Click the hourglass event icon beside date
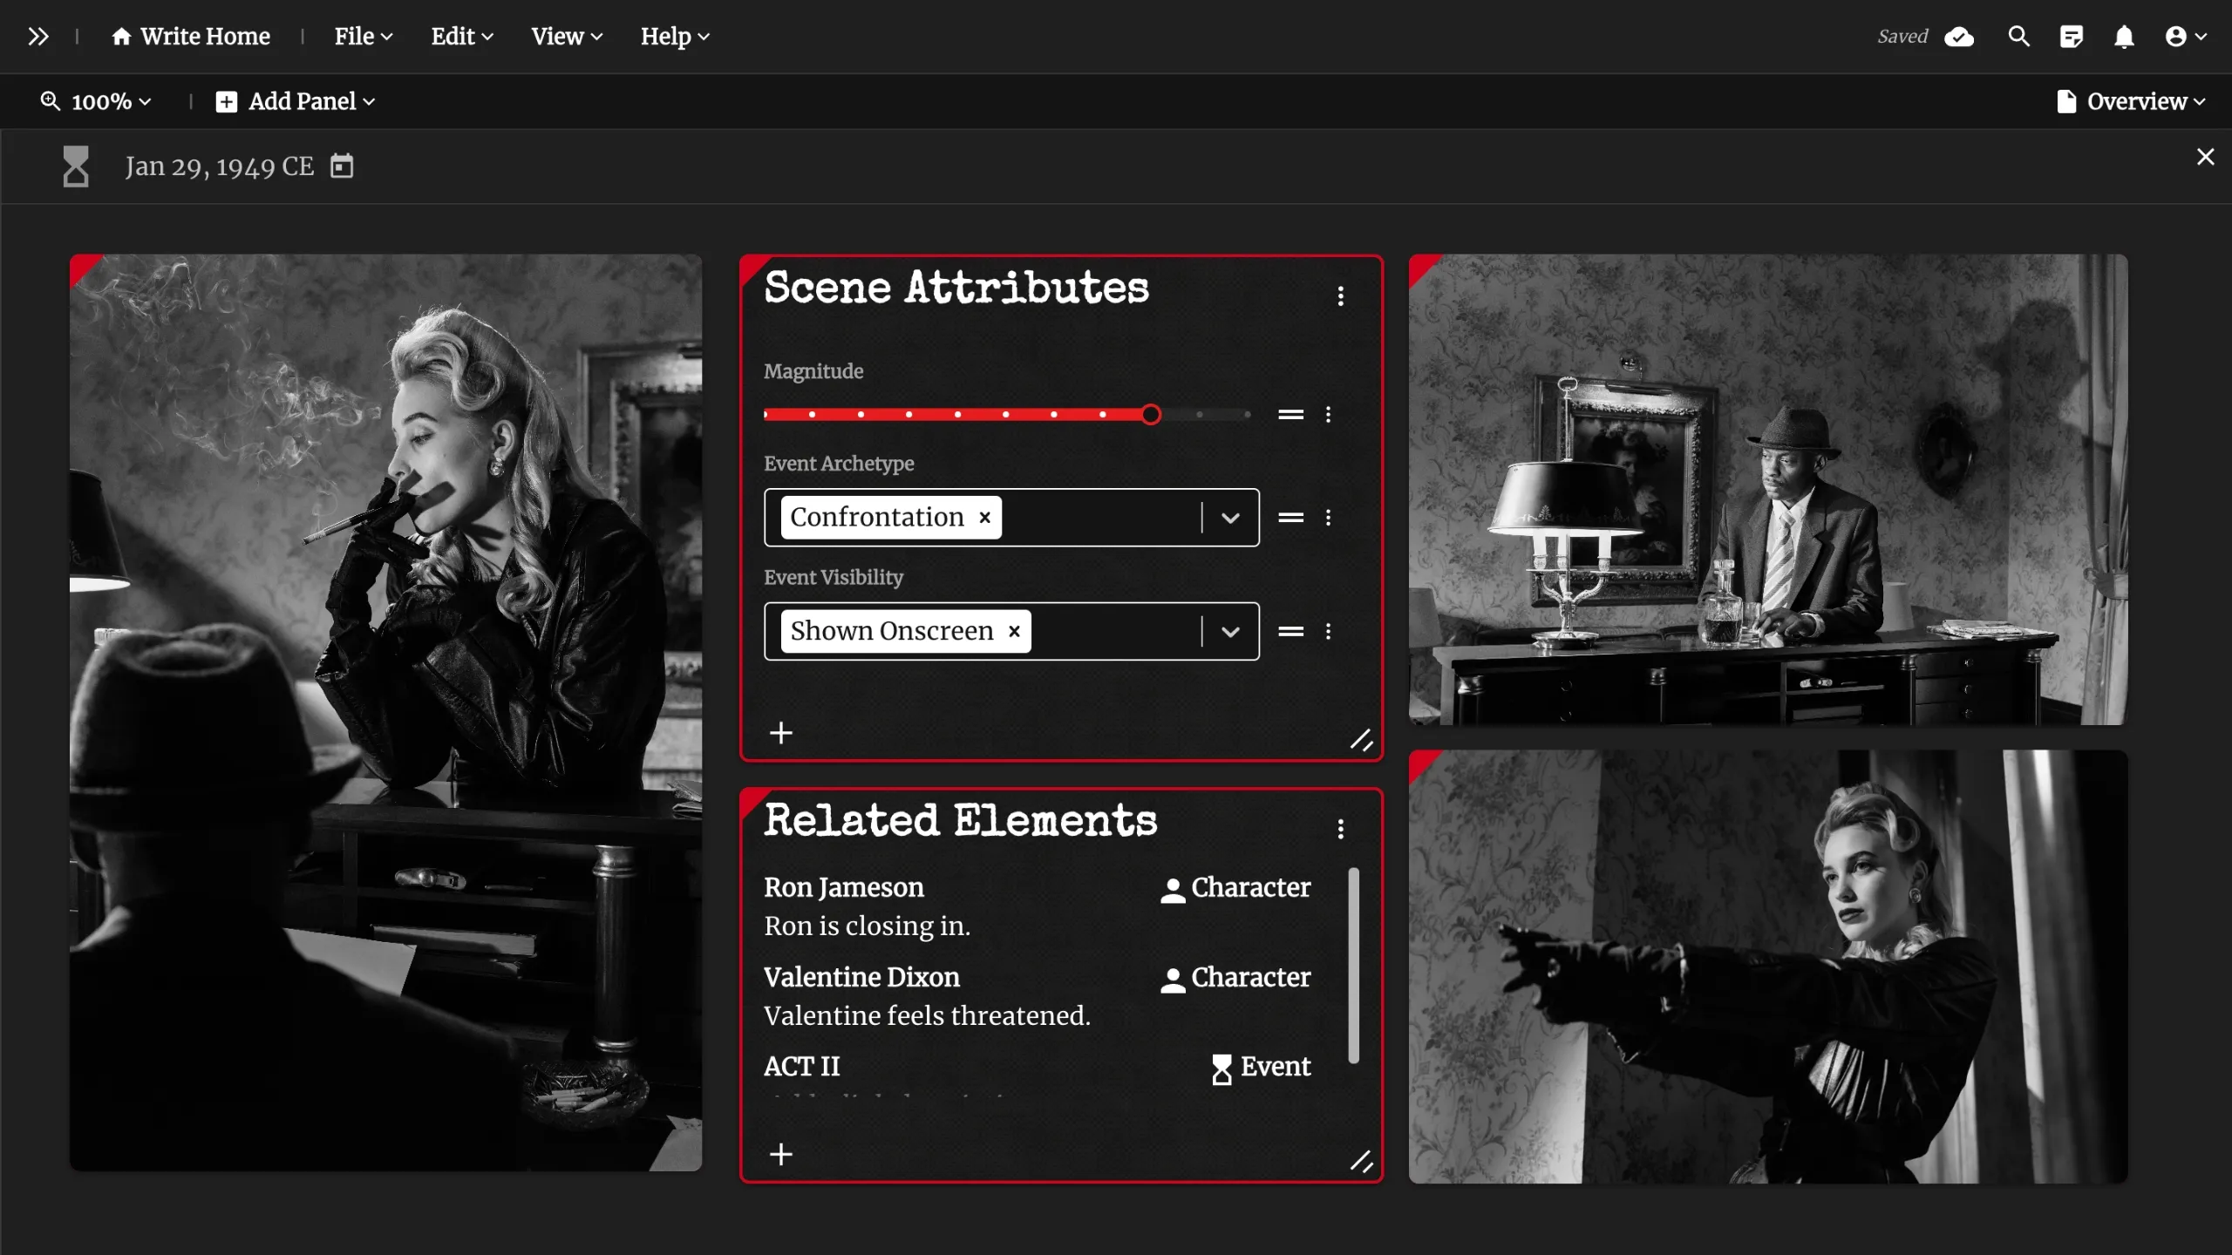This screenshot has height=1255, width=2232. [76, 166]
